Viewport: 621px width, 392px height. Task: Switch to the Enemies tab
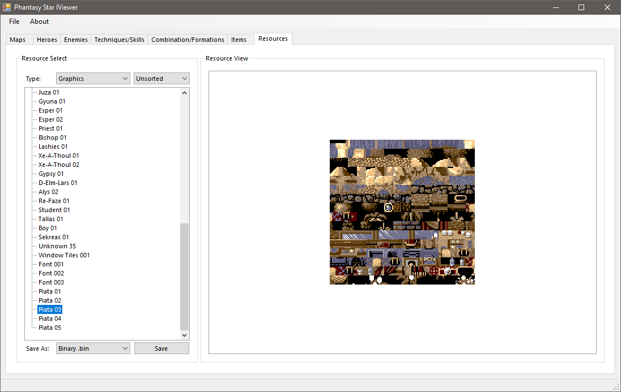pyautogui.click(x=76, y=40)
